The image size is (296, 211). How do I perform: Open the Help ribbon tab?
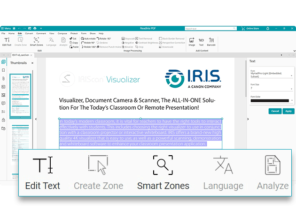[101, 34]
